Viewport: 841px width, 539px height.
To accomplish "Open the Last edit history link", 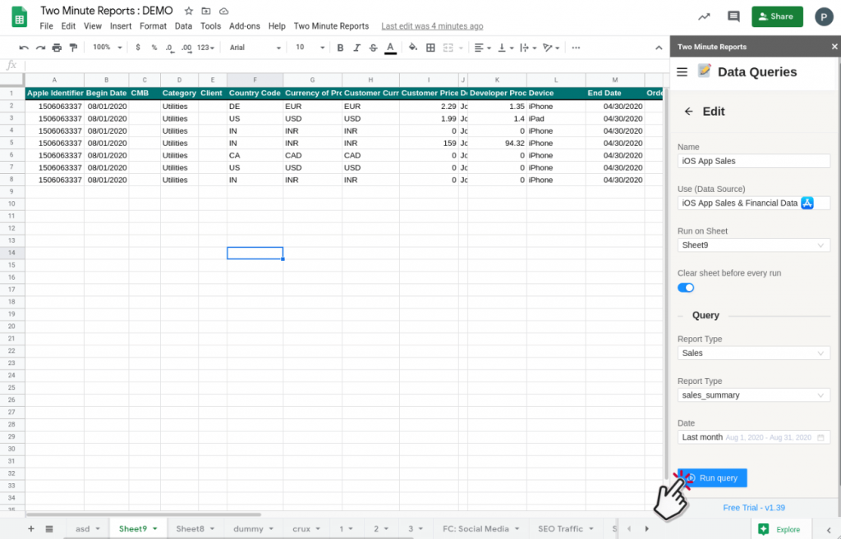I will (432, 25).
